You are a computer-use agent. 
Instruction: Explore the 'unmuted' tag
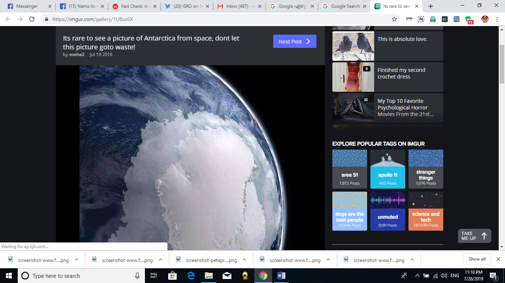(x=388, y=211)
